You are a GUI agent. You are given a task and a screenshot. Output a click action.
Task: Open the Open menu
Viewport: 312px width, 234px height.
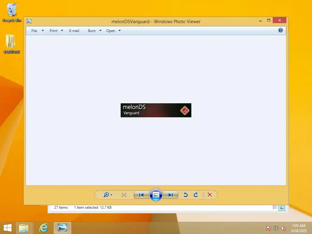pyautogui.click(x=111, y=31)
